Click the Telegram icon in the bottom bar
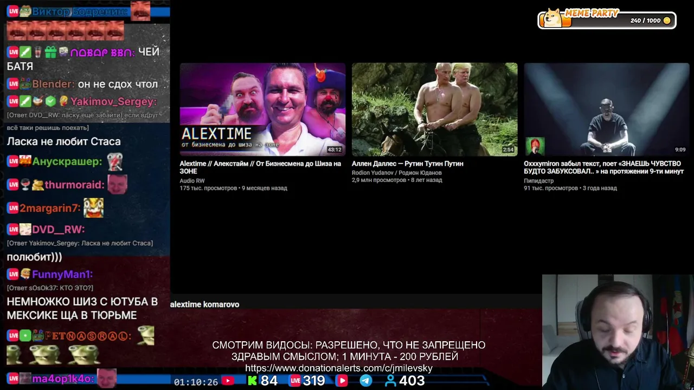This screenshot has height=390, width=694. (x=366, y=381)
